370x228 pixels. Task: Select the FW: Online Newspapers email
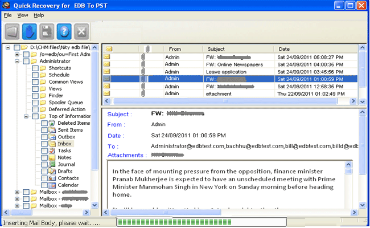click(x=231, y=64)
